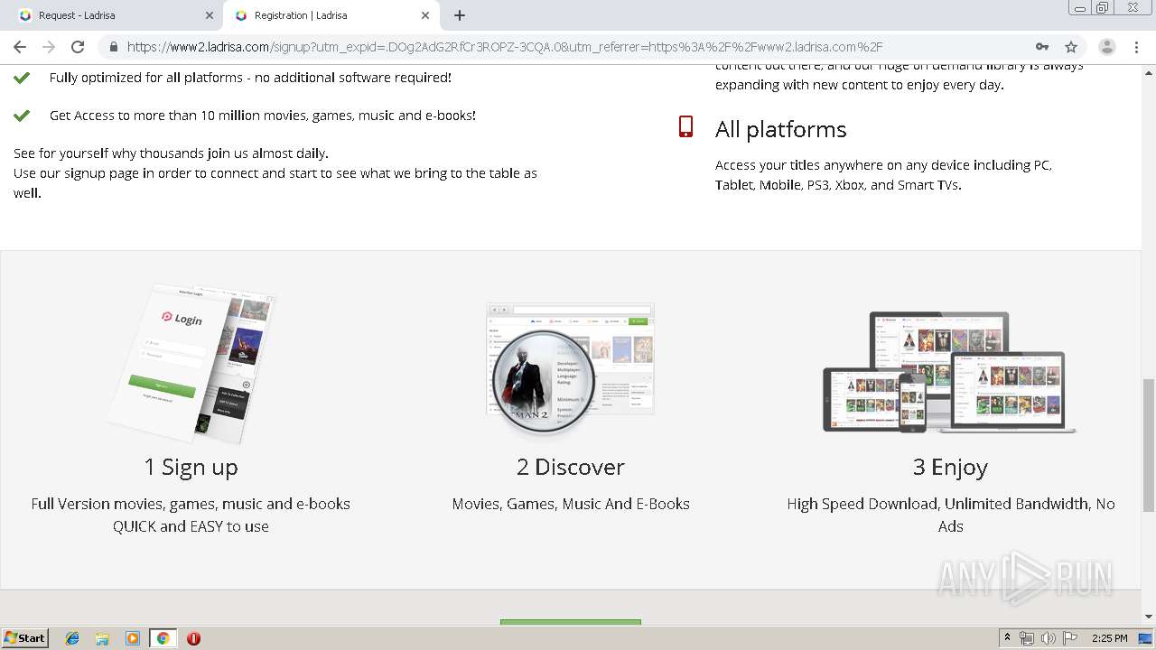The image size is (1156, 650).
Task: Click the green button at page bottom
Action: click(x=571, y=622)
